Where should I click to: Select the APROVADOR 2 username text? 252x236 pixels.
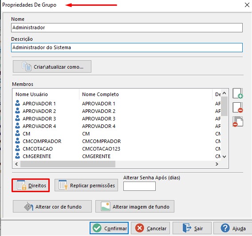pos(39,111)
